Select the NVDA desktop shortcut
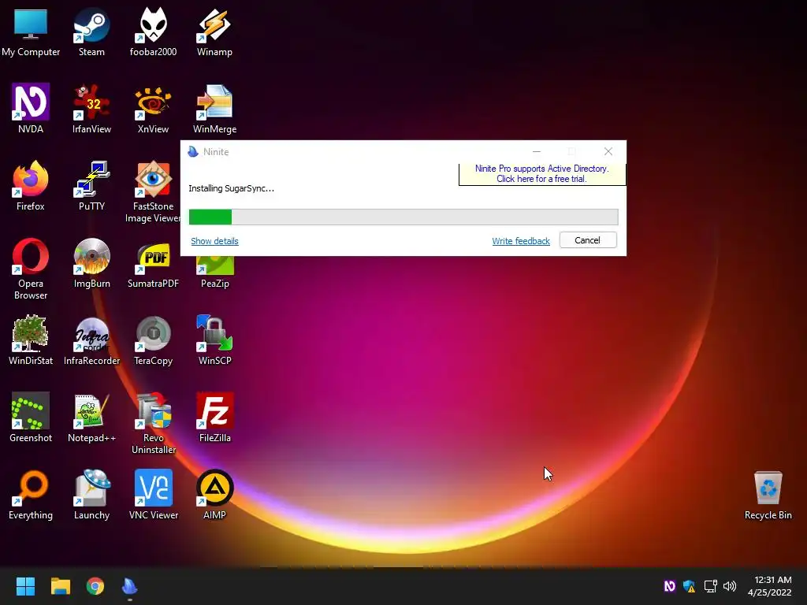807x605 pixels. click(31, 109)
